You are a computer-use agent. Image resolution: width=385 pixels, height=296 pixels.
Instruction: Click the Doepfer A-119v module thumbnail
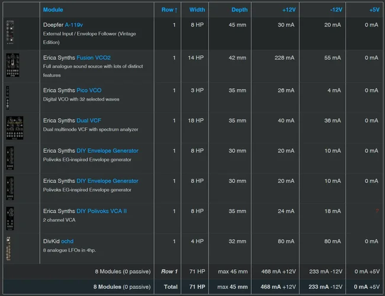coord(10,33)
